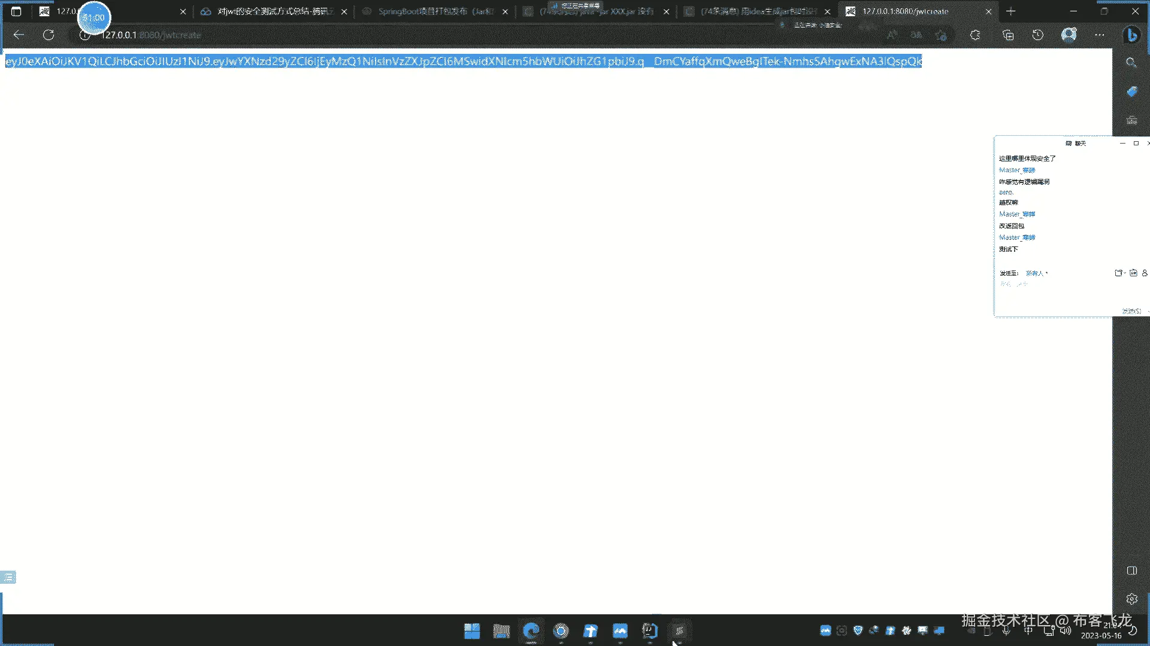The image size is (1150, 646).
Task: Click the user profile avatar
Action: (1069, 35)
